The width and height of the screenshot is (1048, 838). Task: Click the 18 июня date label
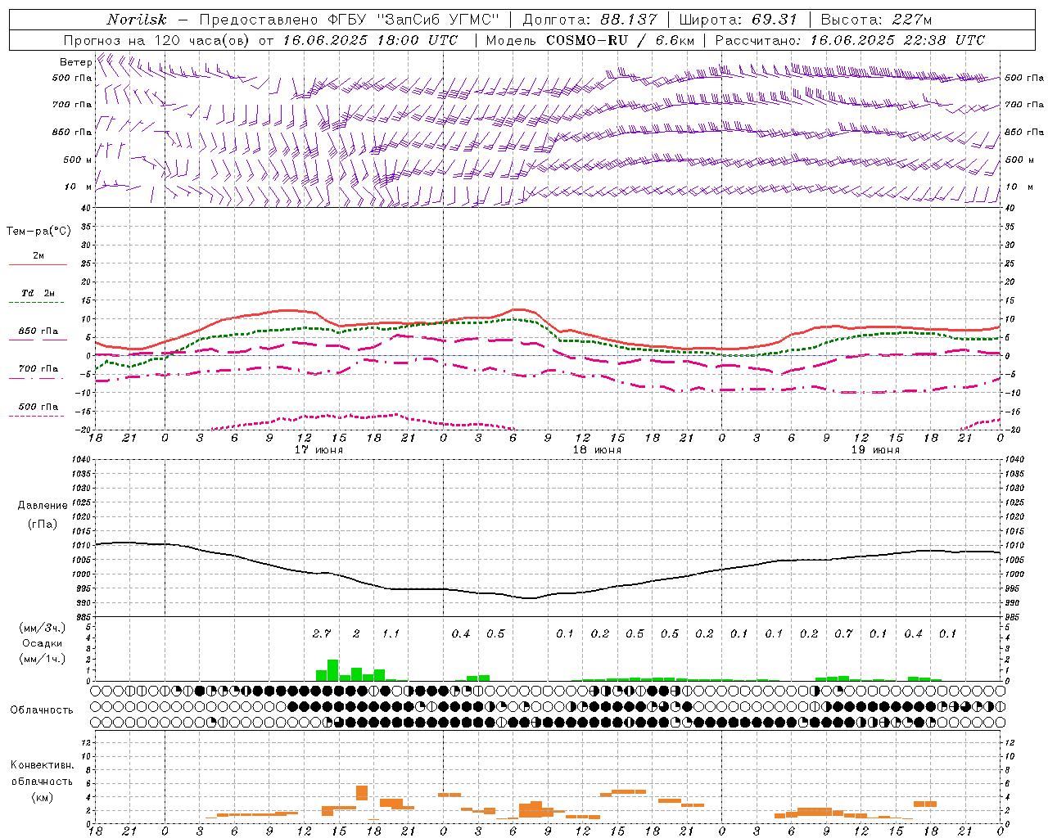[597, 450]
